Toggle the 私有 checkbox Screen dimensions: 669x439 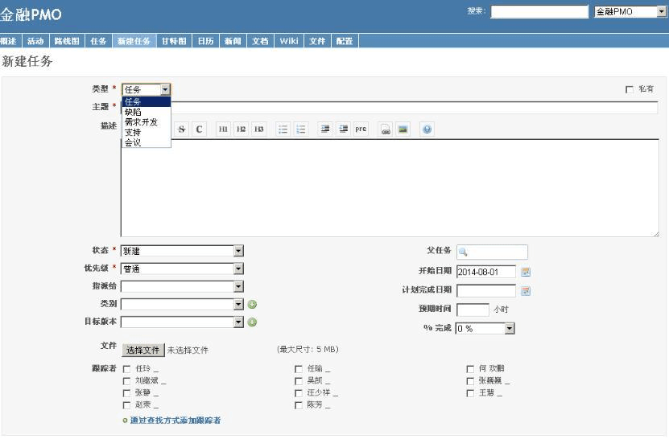point(629,89)
